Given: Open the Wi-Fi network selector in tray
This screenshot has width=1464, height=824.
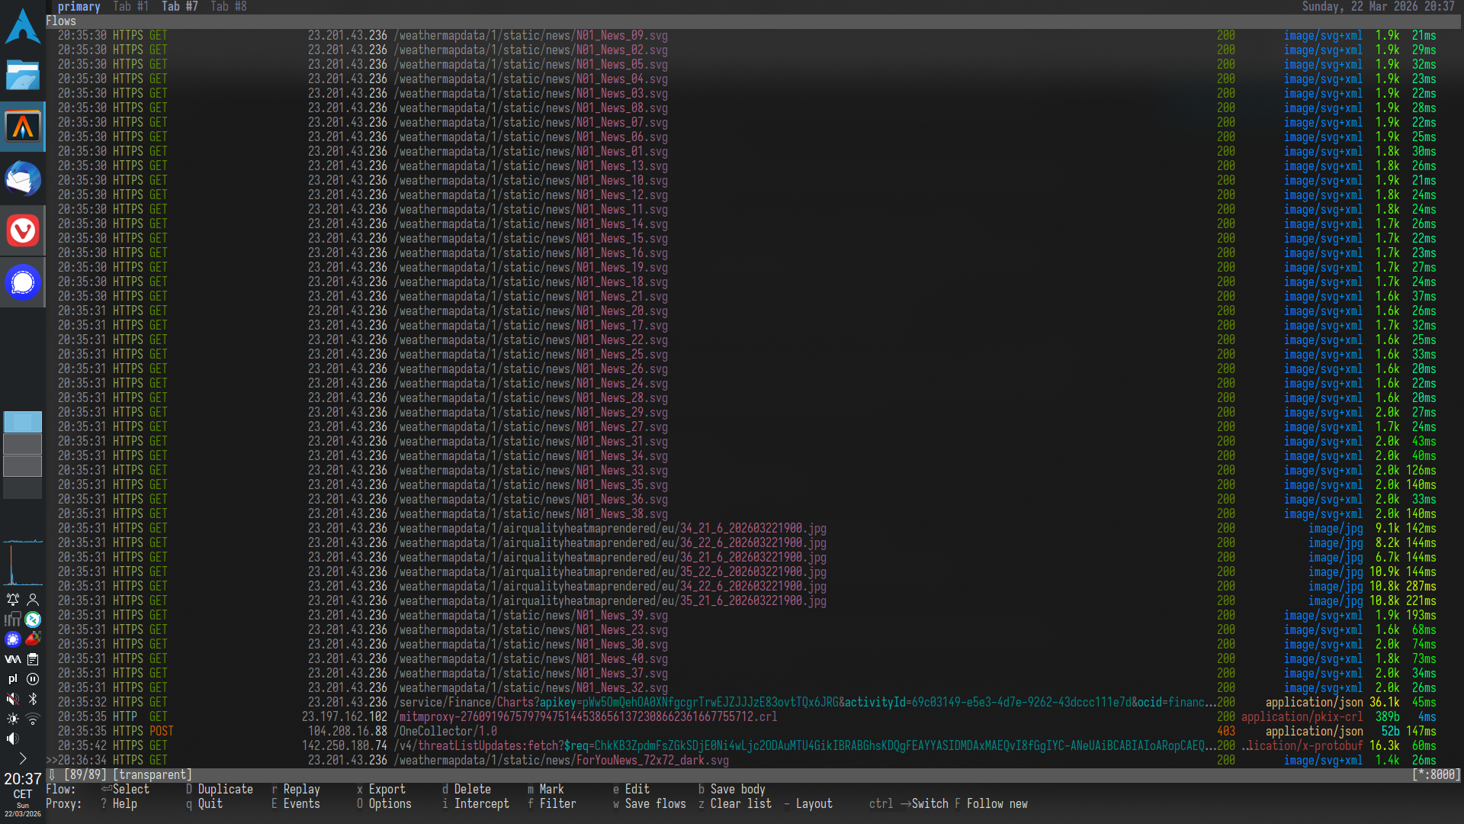Looking at the screenshot, I should [x=33, y=719].
